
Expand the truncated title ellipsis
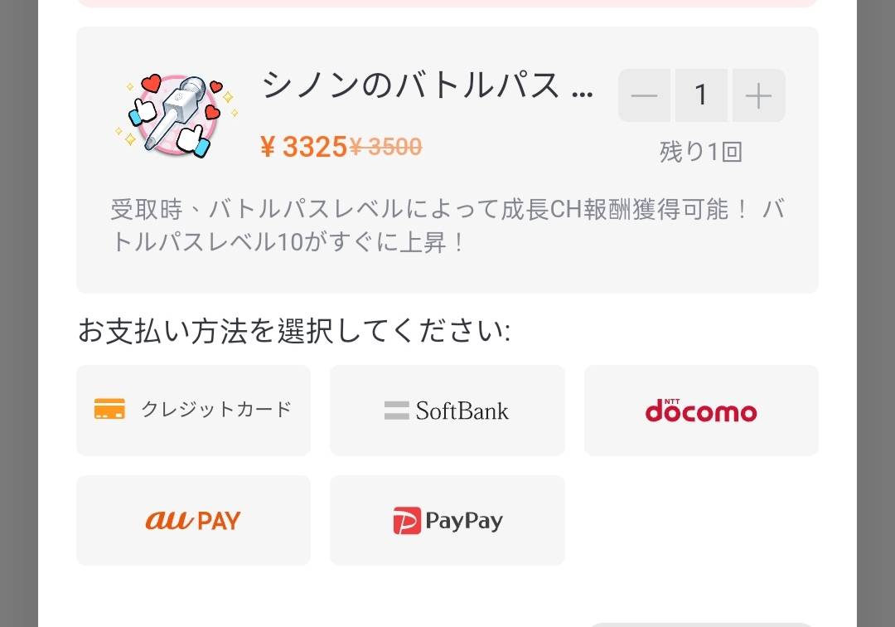click(x=583, y=90)
